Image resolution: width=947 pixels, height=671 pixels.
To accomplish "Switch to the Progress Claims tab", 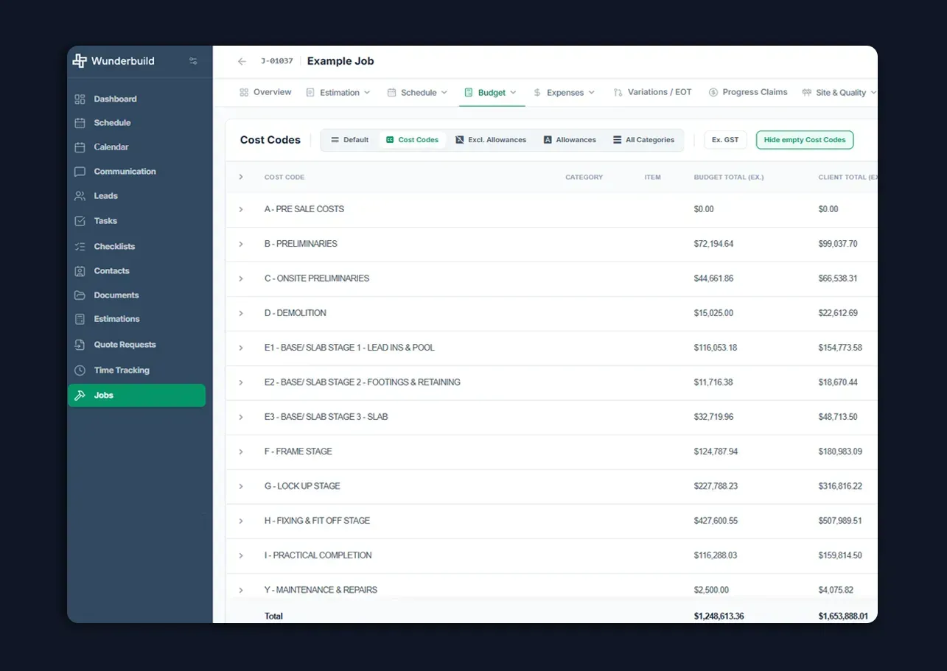I will coord(748,92).
